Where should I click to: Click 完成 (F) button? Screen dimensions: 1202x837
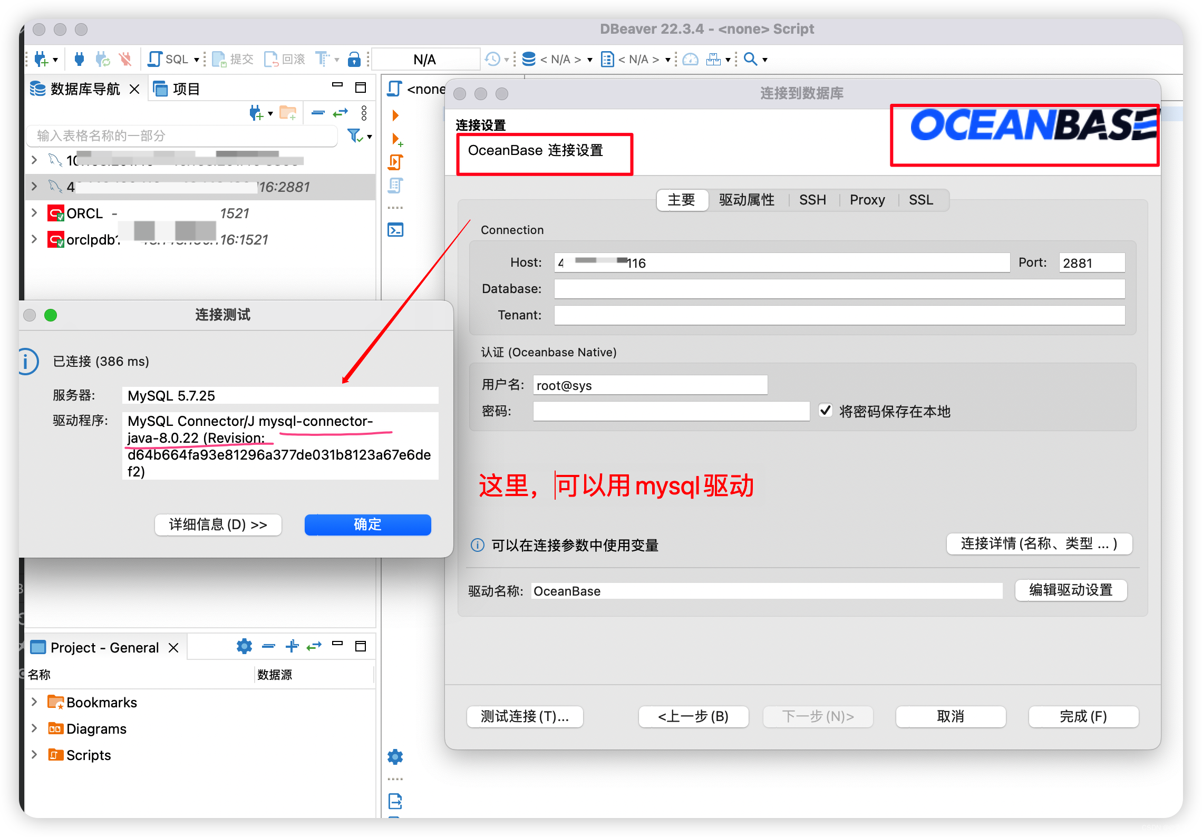[1083, 716]
